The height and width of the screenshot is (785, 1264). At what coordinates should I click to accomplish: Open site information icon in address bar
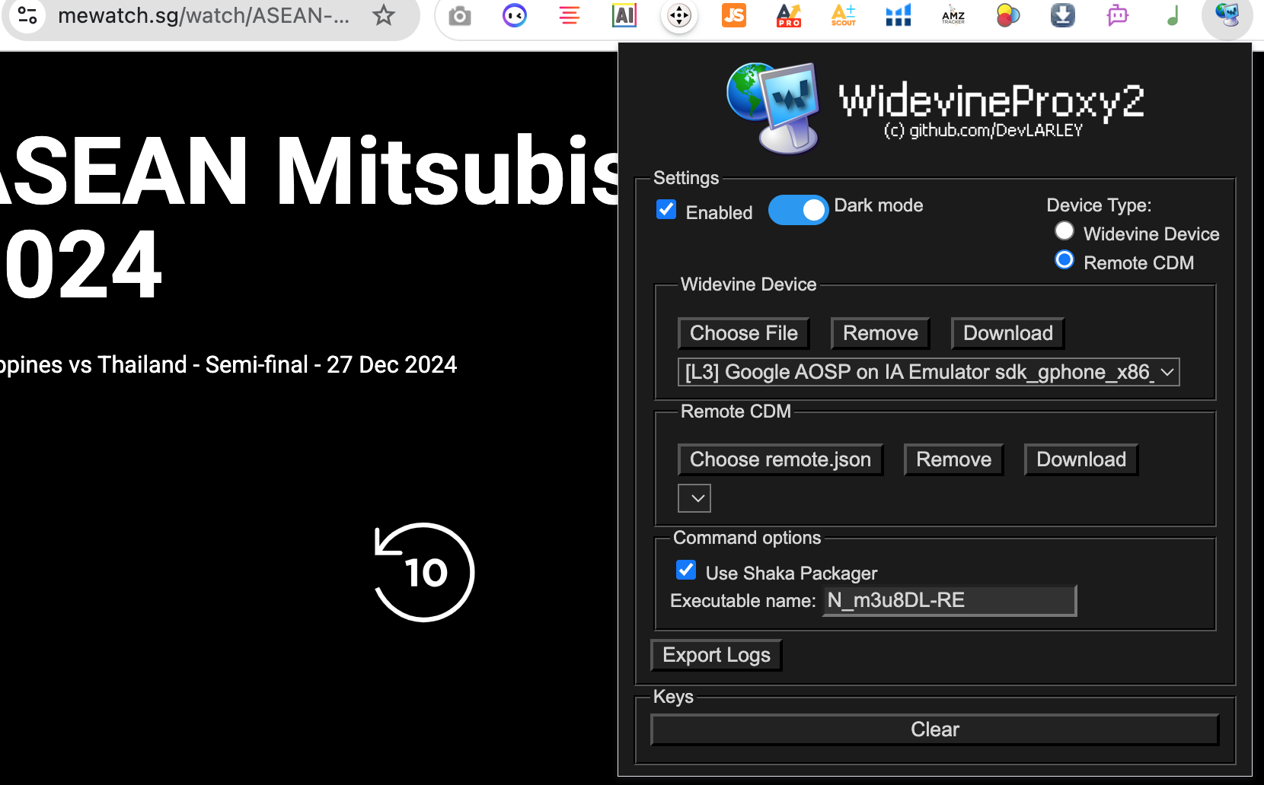point(27,15)
